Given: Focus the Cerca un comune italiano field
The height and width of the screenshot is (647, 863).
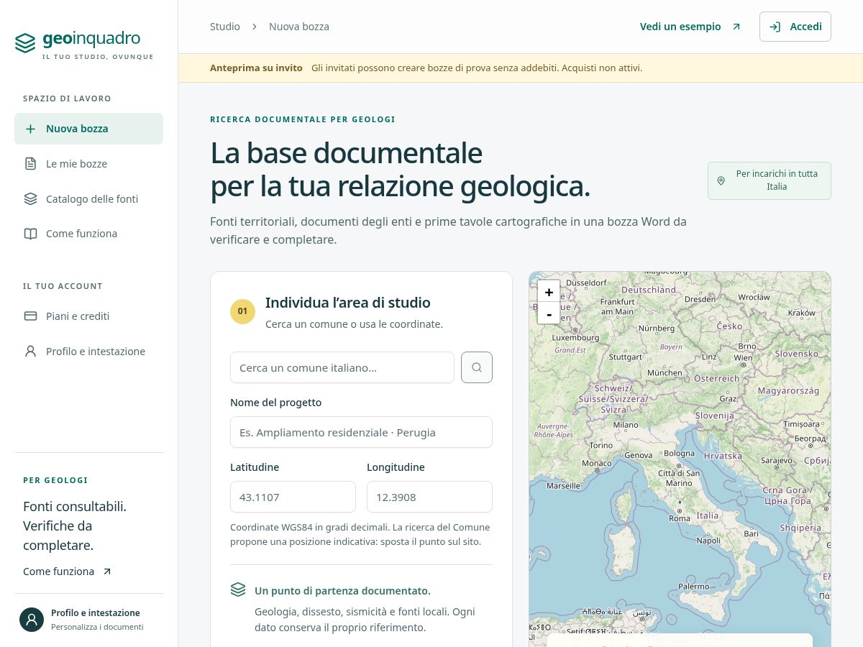Looking at the screenshot, I should [x=342, y=367].
